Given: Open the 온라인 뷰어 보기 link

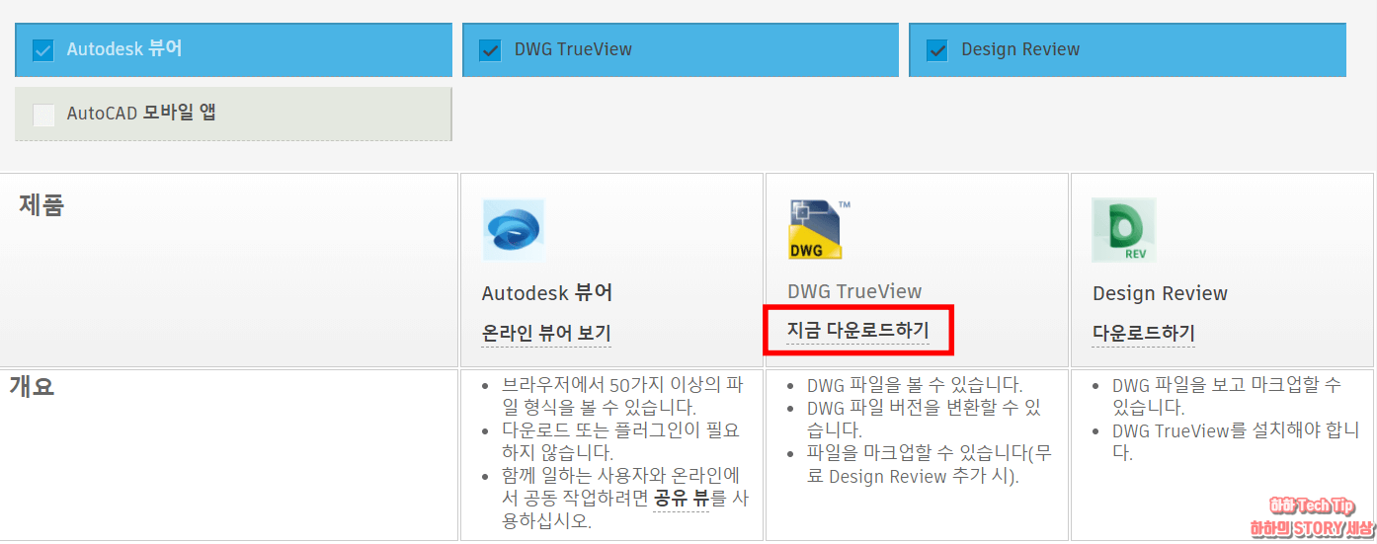Looking at the screenshot, I should (x=546, y=334).
